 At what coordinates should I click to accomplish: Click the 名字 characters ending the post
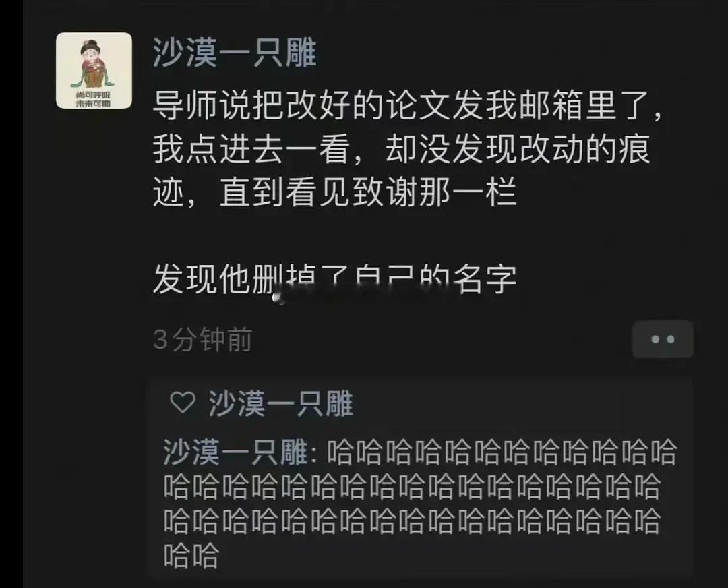(x=485, y=280)
